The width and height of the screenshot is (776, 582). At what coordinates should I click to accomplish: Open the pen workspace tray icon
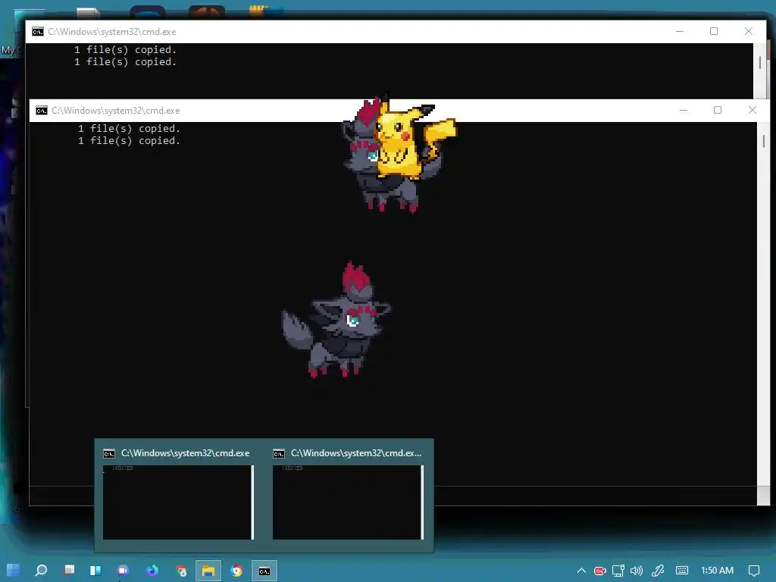[x=658, y=571]
